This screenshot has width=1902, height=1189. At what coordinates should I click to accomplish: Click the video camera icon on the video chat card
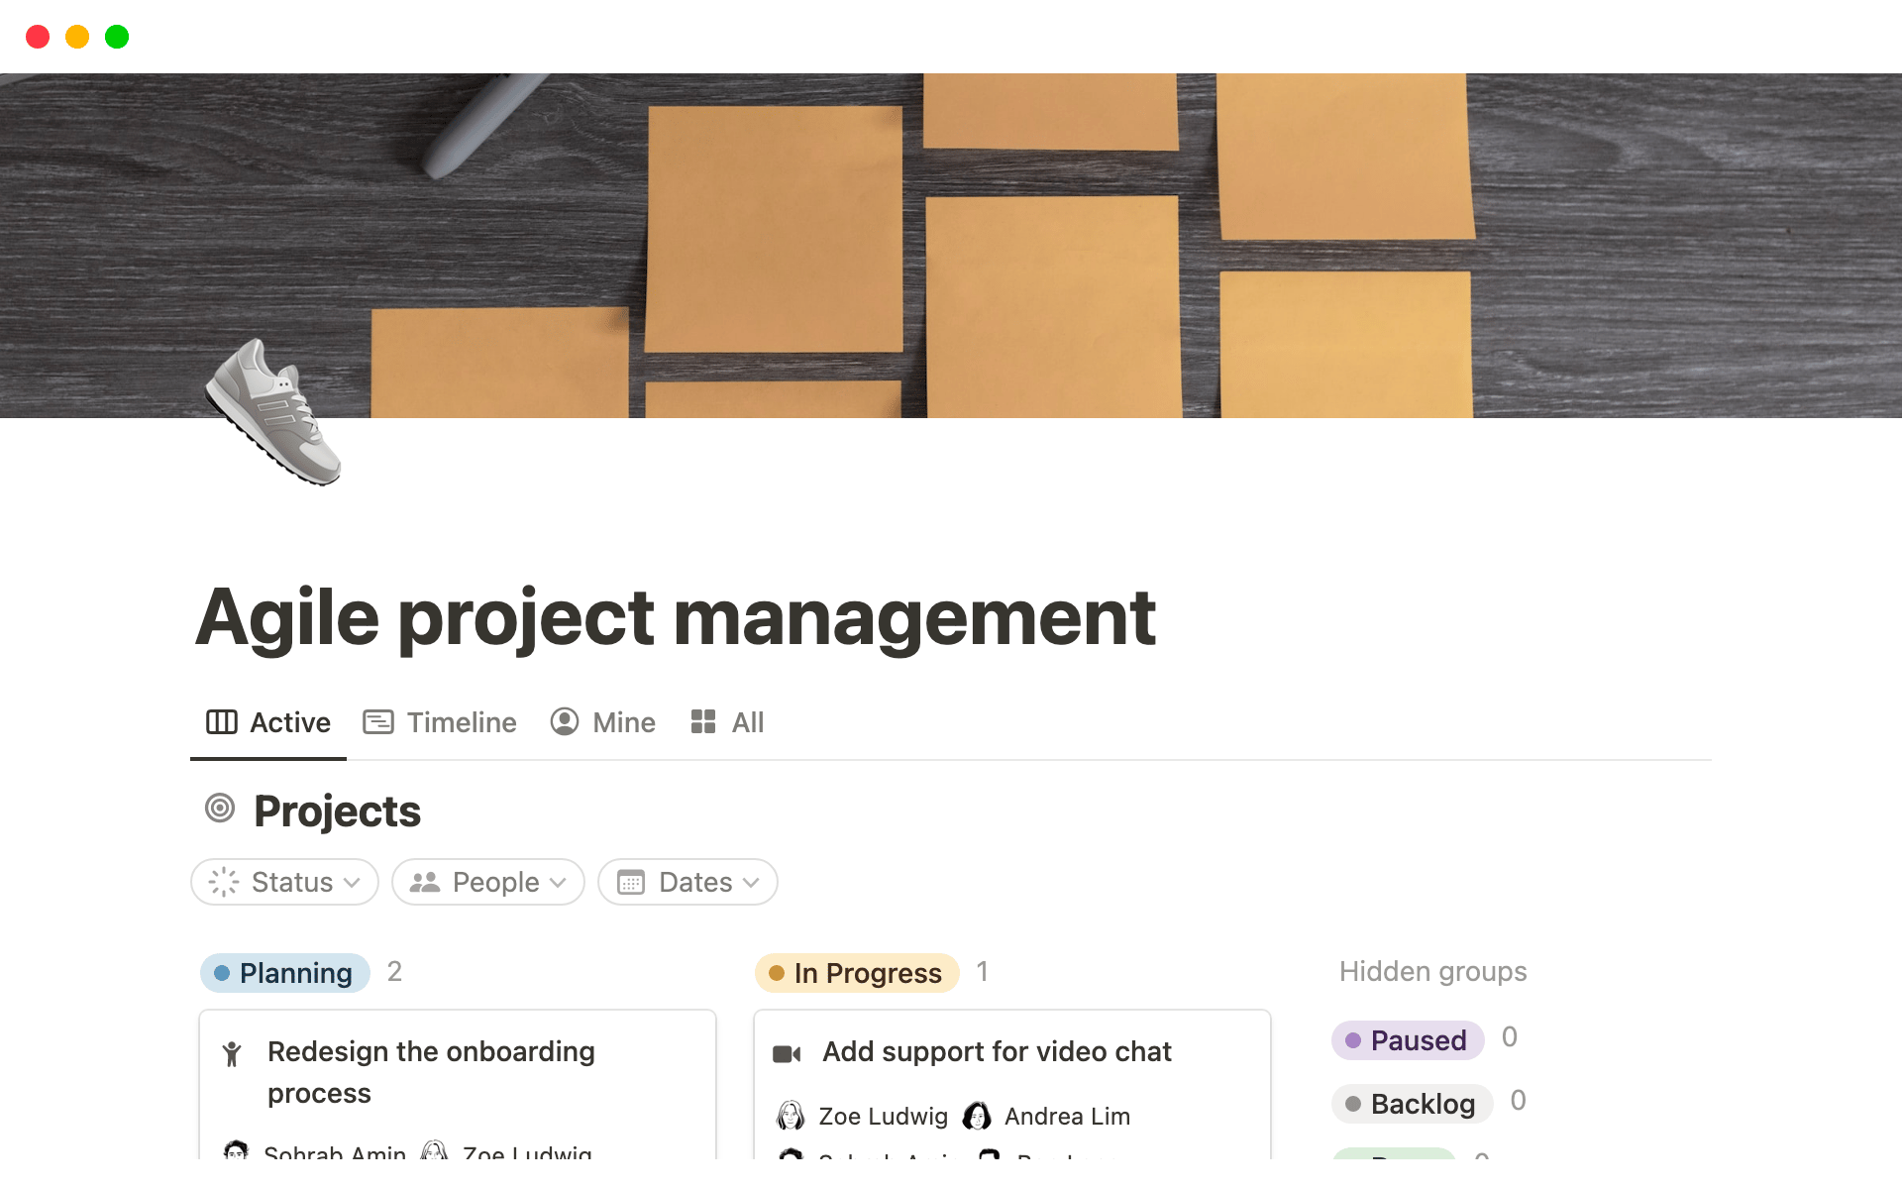(x=787, y=1053)
